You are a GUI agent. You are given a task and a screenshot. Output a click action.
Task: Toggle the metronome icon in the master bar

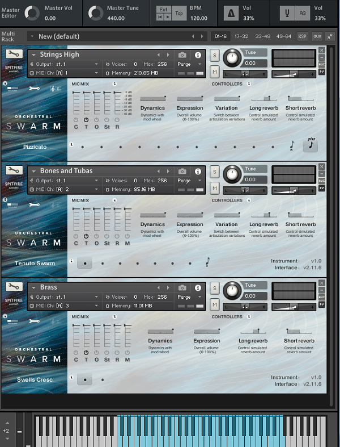tap(231, 13)
